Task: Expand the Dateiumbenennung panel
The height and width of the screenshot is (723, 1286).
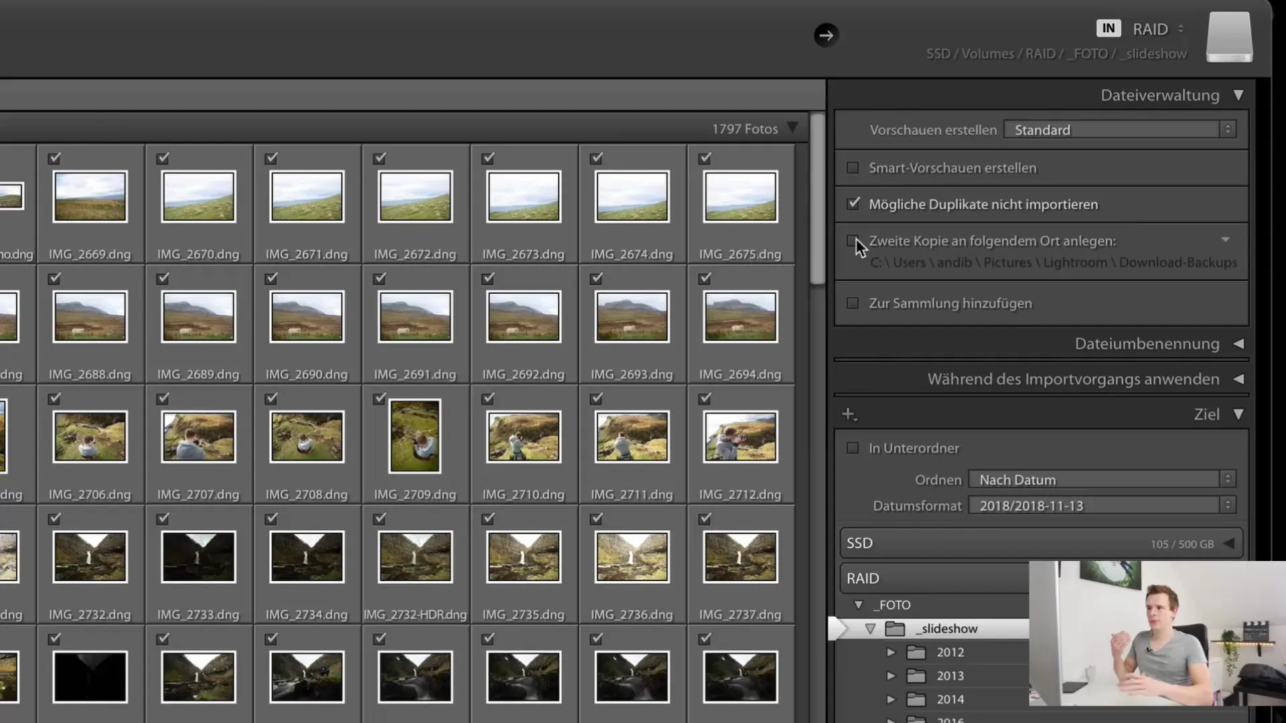Action: point(1238,343)
